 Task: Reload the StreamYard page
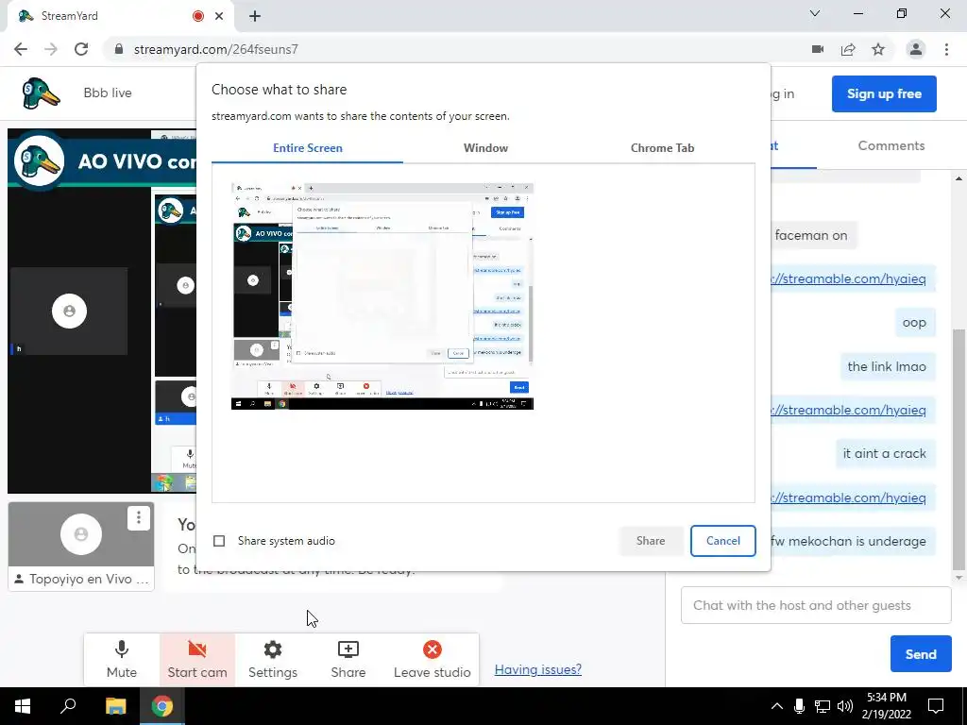(x=81, y=49)
